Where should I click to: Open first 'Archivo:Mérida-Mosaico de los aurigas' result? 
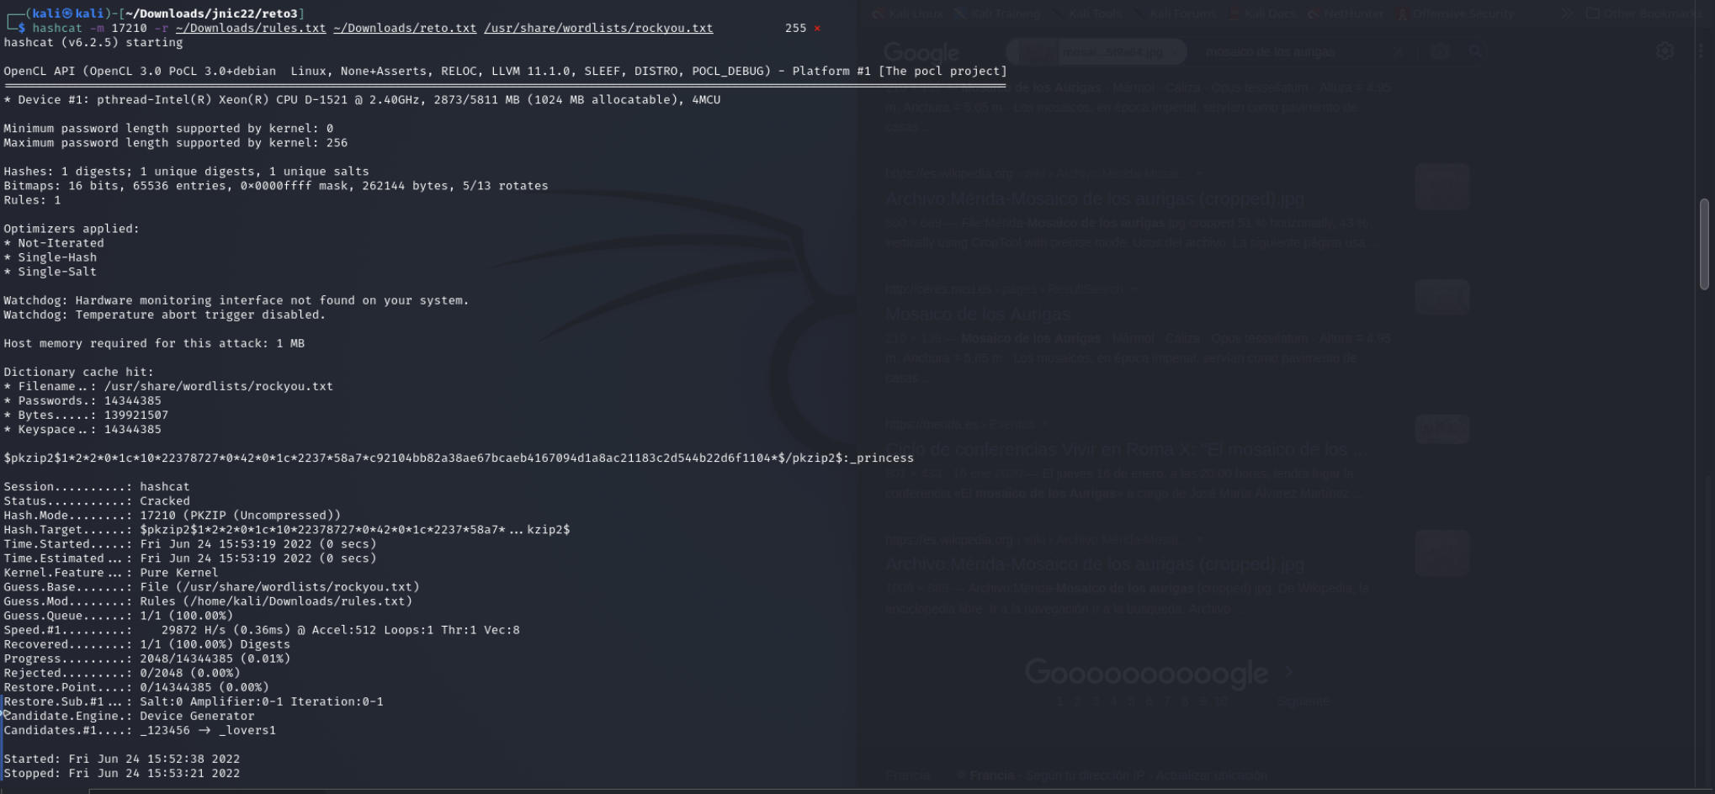[1094, 199]
